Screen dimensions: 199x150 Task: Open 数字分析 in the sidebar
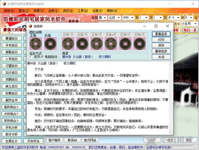click(x=12, y=134)
